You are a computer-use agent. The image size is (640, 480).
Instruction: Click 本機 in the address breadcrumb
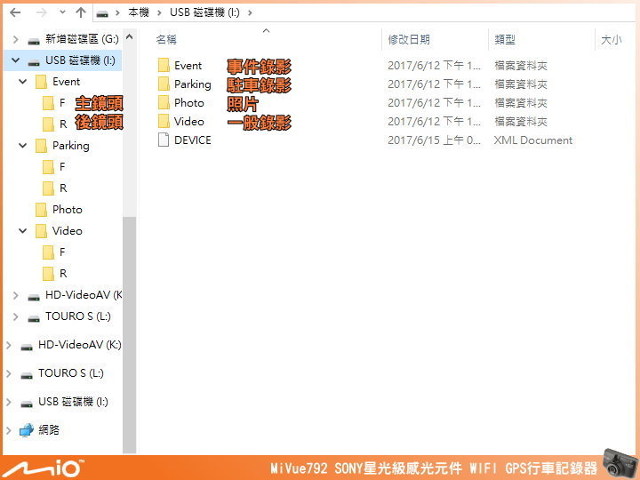pos(138,13)
